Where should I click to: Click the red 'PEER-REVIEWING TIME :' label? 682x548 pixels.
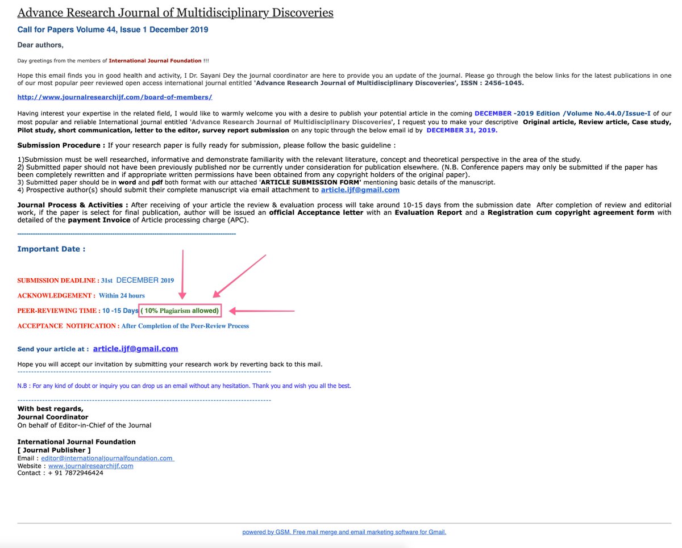59,311
